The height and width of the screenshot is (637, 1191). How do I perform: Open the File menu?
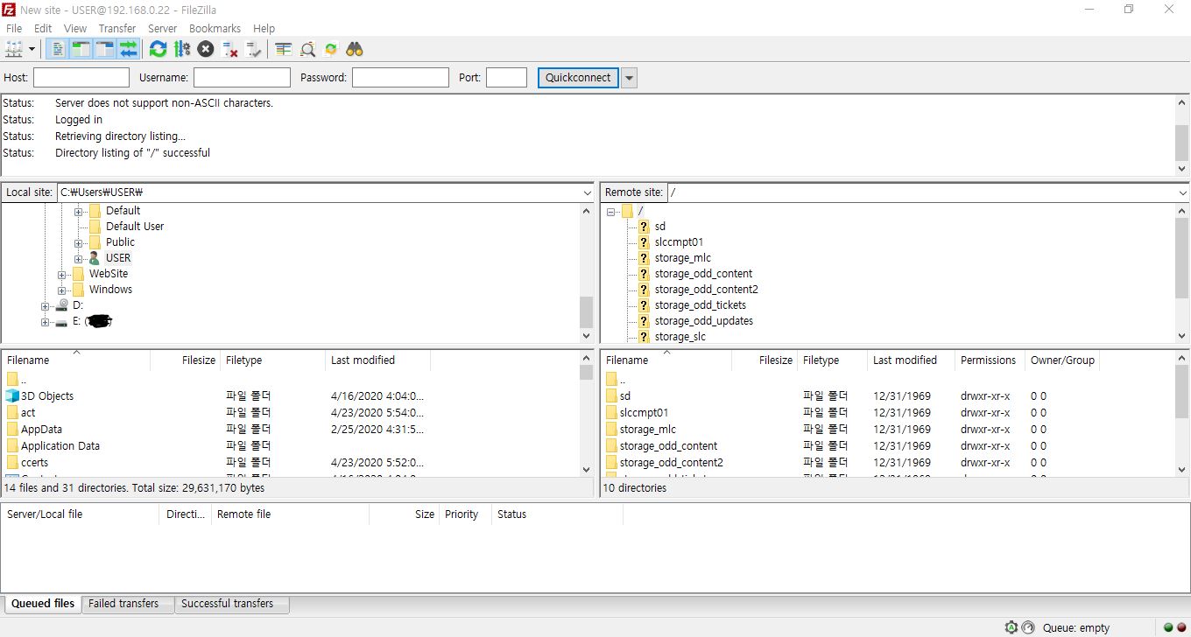point(14,28)
